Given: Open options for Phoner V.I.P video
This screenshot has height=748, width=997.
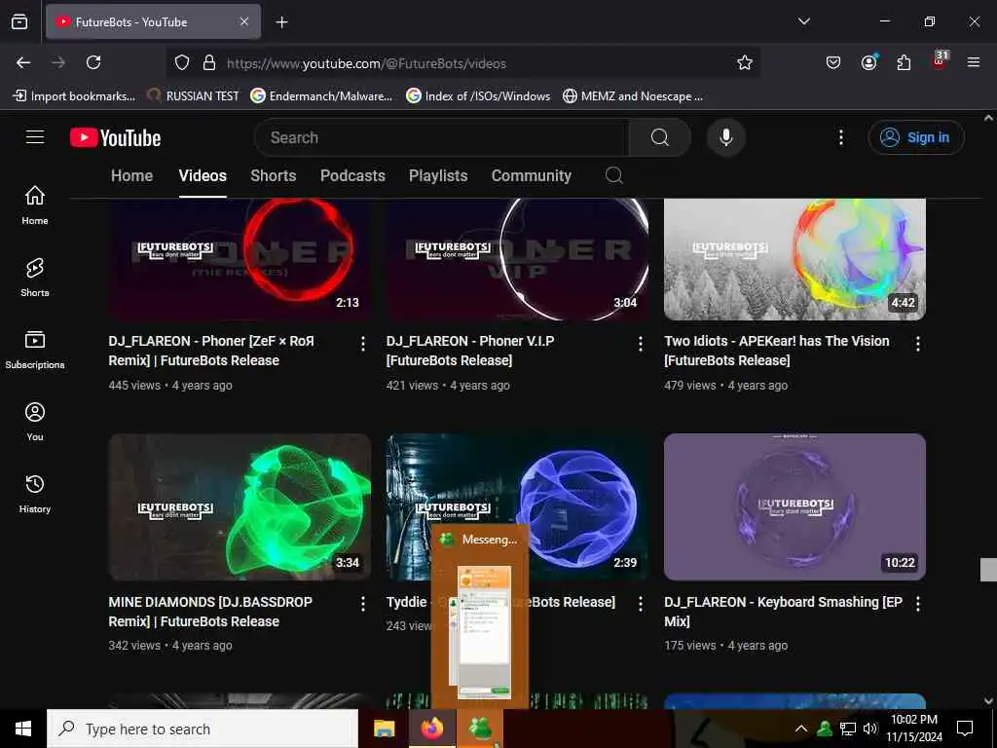Looking at the screenshot, I should pos(641,344).
